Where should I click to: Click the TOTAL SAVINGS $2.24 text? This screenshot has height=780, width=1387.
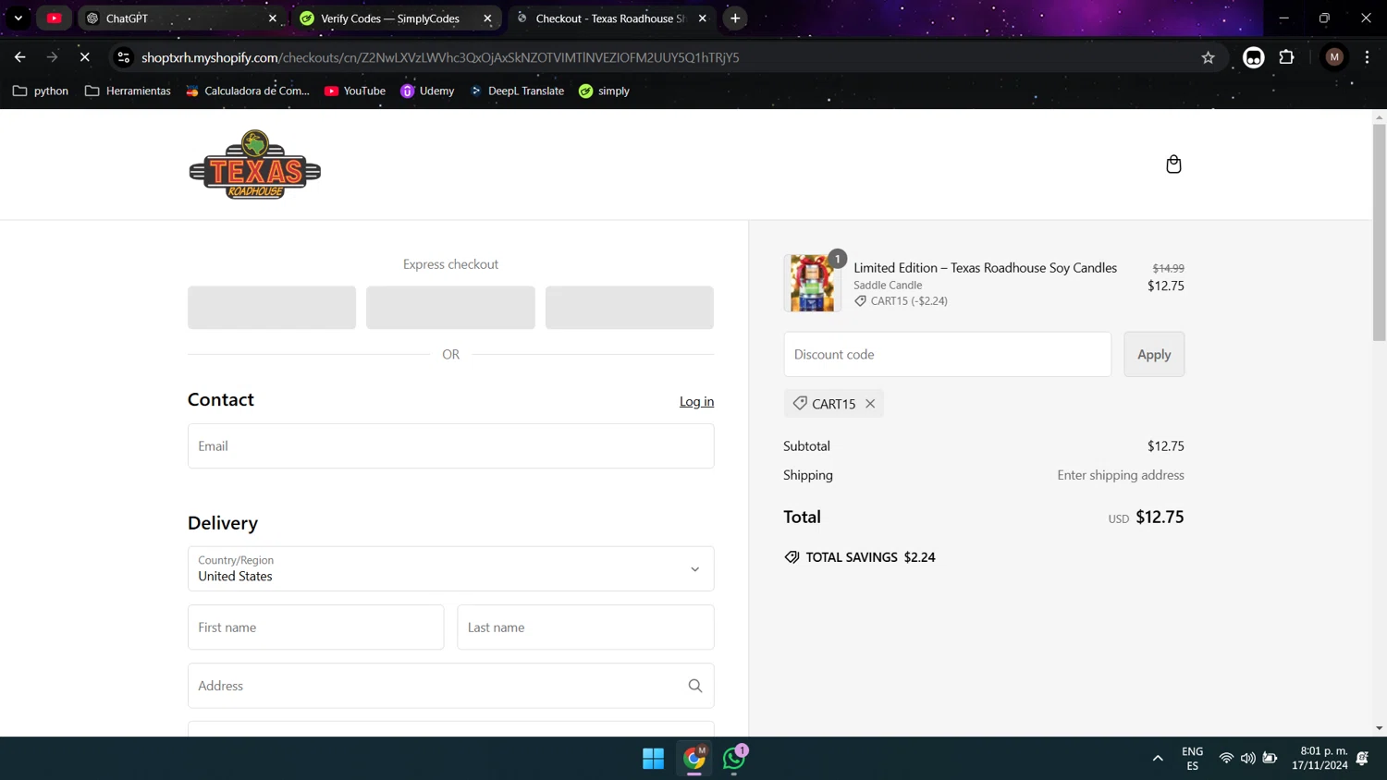pos(870,557)
